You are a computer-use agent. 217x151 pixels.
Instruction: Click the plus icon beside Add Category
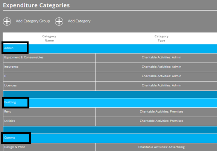[59, 21]
